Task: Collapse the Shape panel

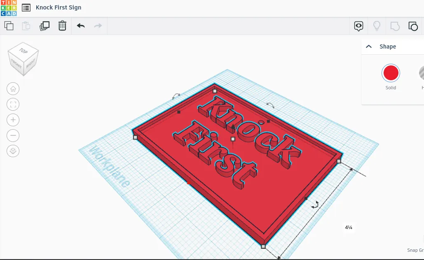Action: coord(368,46)
